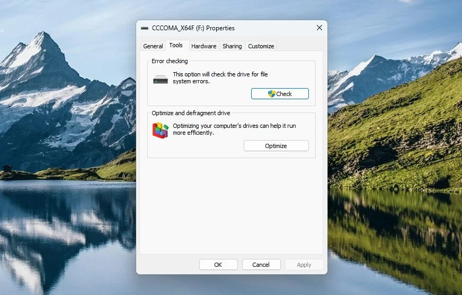Image resolution: width=462 pixels, height=295 pixels.
Task: Click the 'CCCOMA_X64F (F:) Properties' window title
Action: (193, 28)
